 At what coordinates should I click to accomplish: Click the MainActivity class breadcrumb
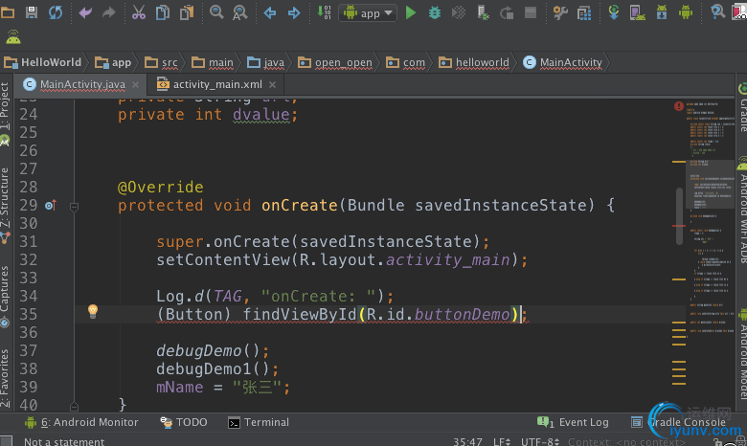click(562, 62)
